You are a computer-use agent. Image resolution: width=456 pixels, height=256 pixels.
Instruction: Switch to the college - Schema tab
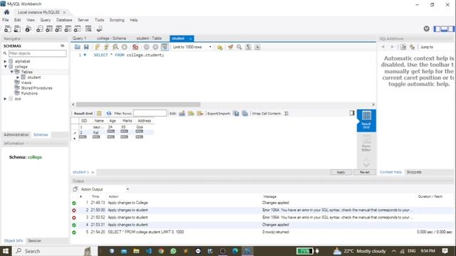point(111,38)
